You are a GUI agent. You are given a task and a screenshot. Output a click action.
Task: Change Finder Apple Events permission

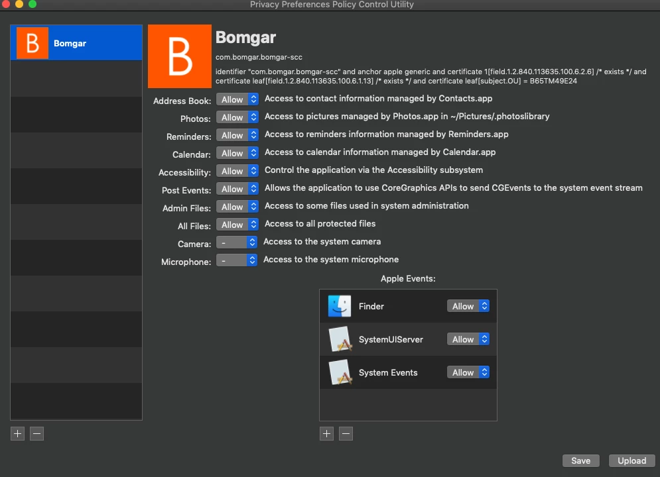[468, 306]
